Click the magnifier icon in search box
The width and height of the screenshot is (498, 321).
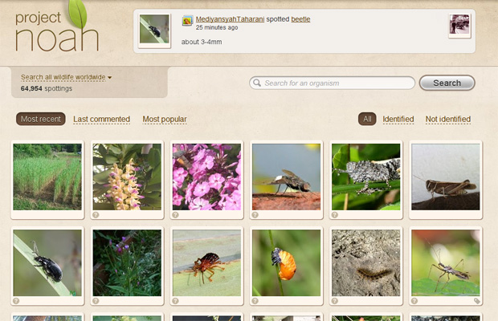pos(256,83)
